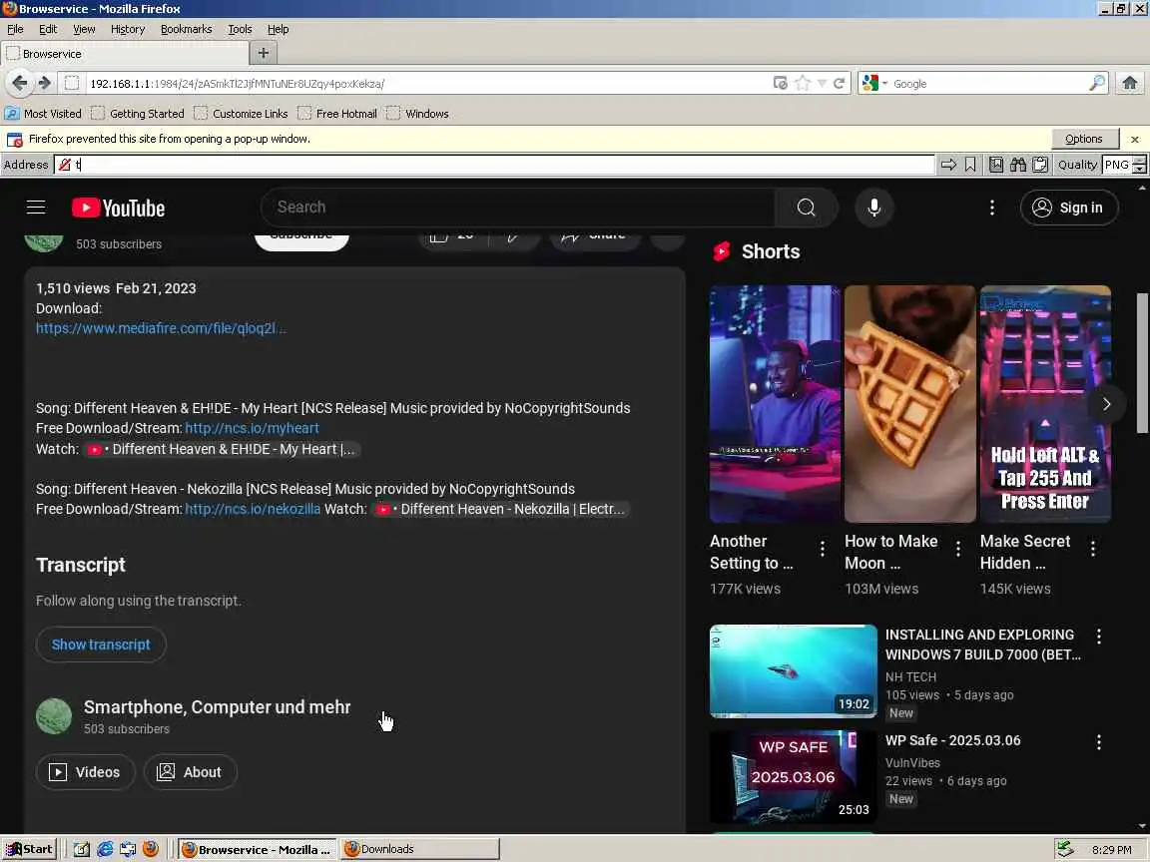1150x862 pixels.
Task: Open Windows 7 Build 7000 video thumbnail
Action: click(x=793, y=670)
